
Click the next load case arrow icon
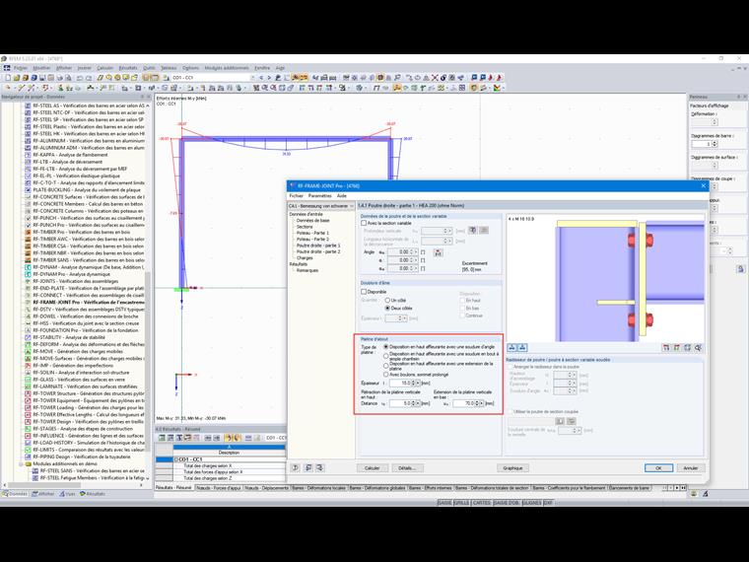(x=269, y=78)
